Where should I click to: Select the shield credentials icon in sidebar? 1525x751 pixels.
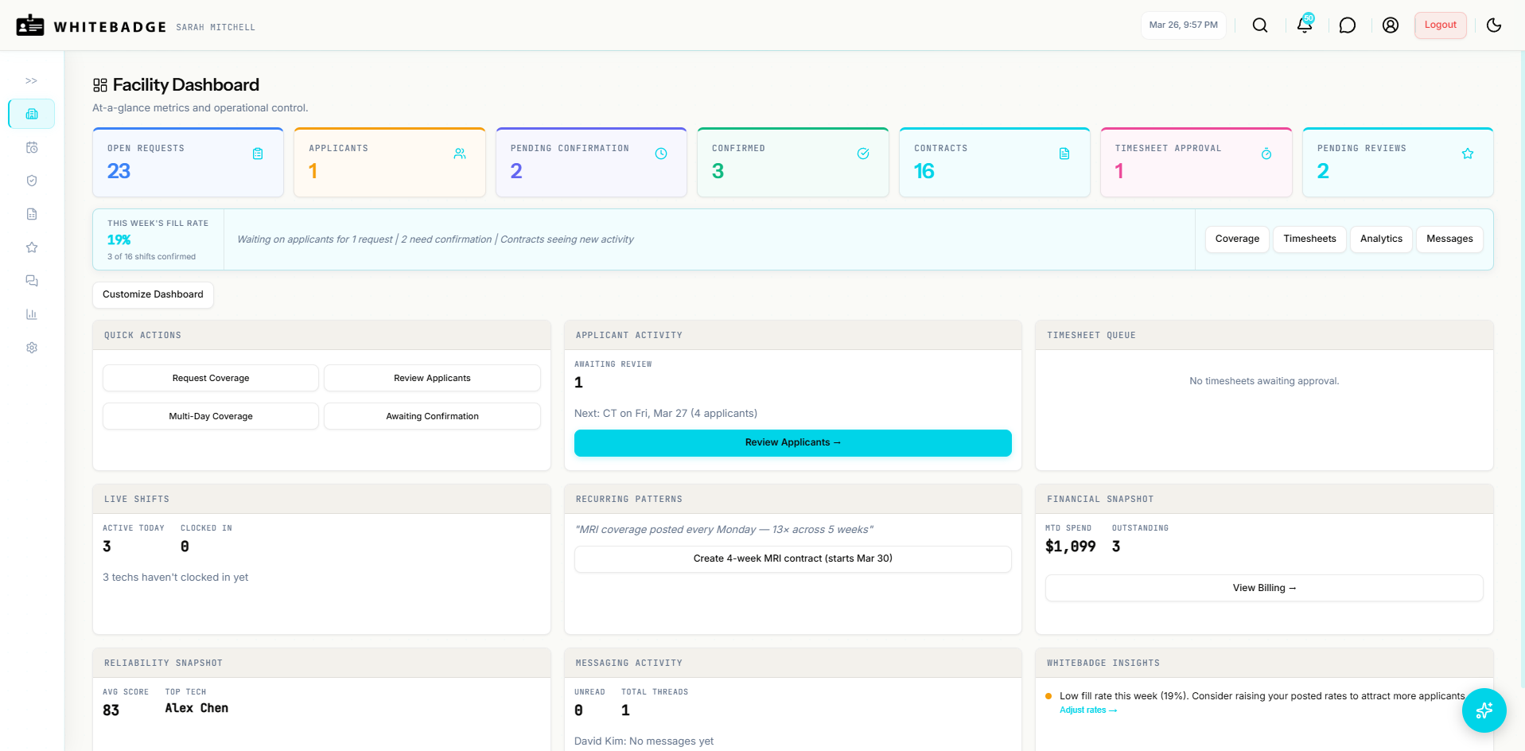[32, 181]
